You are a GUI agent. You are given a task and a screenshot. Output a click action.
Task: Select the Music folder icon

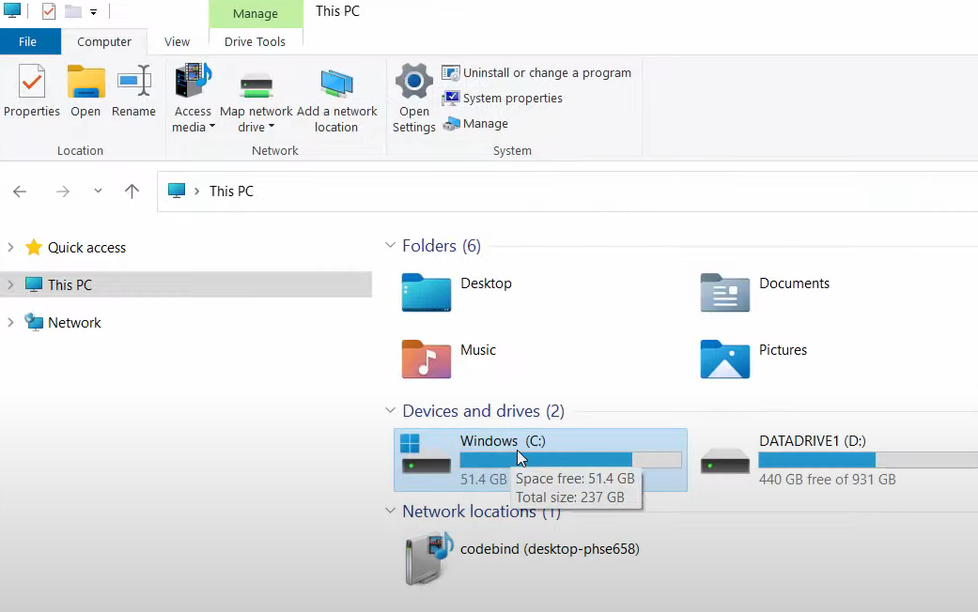tap(427, 360)
